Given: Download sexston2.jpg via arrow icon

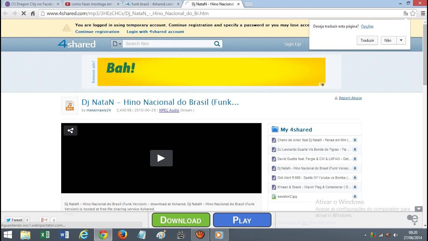Looking at the screenshot, I should coord(355,196).
